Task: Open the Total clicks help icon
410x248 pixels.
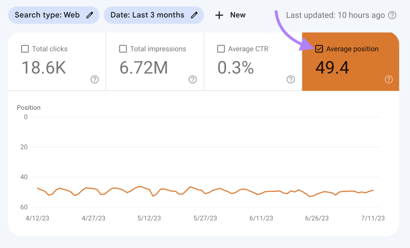Action: tap(94, 79)
